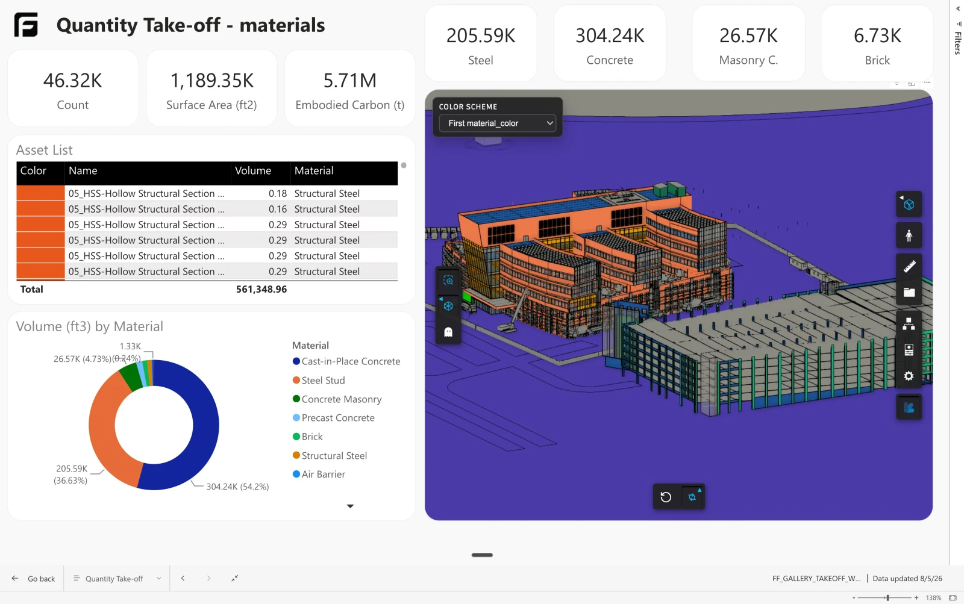Screen dimensions: 964x604
Task: Click the isolate cube icon on left toolbar
Action: pos(448,306)
